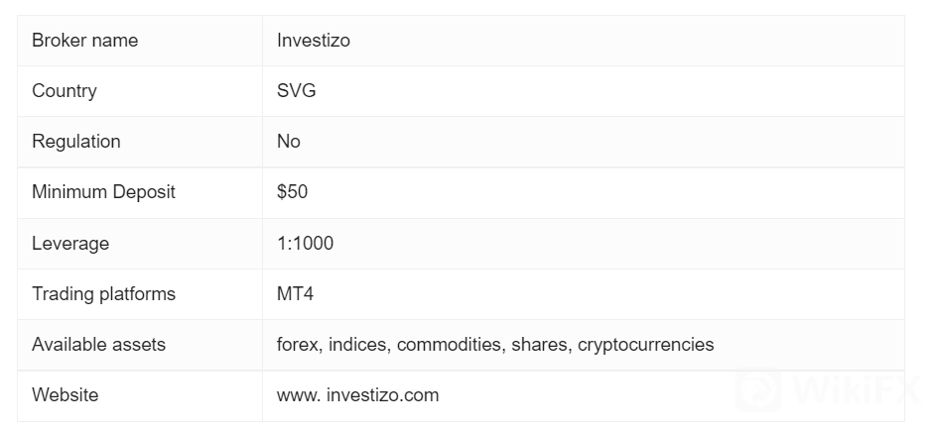Click the word forex in assets
The height and width of the screenshot is (431, 932).
click(298, 344)
